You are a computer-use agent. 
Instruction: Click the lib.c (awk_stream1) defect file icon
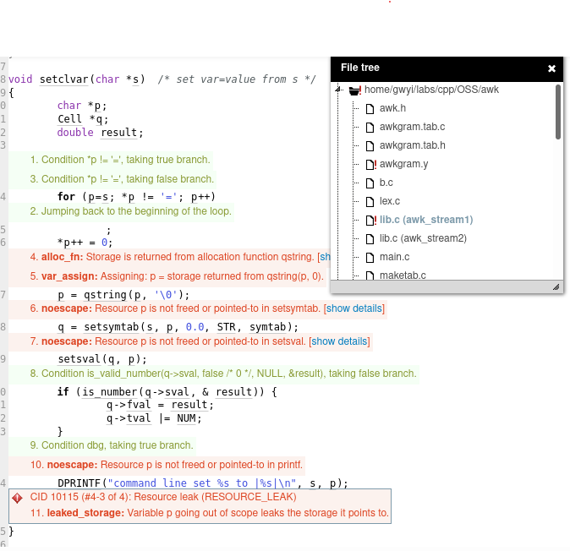[370, 220]
